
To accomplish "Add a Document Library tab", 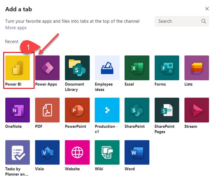I will (x=77, y=68).
